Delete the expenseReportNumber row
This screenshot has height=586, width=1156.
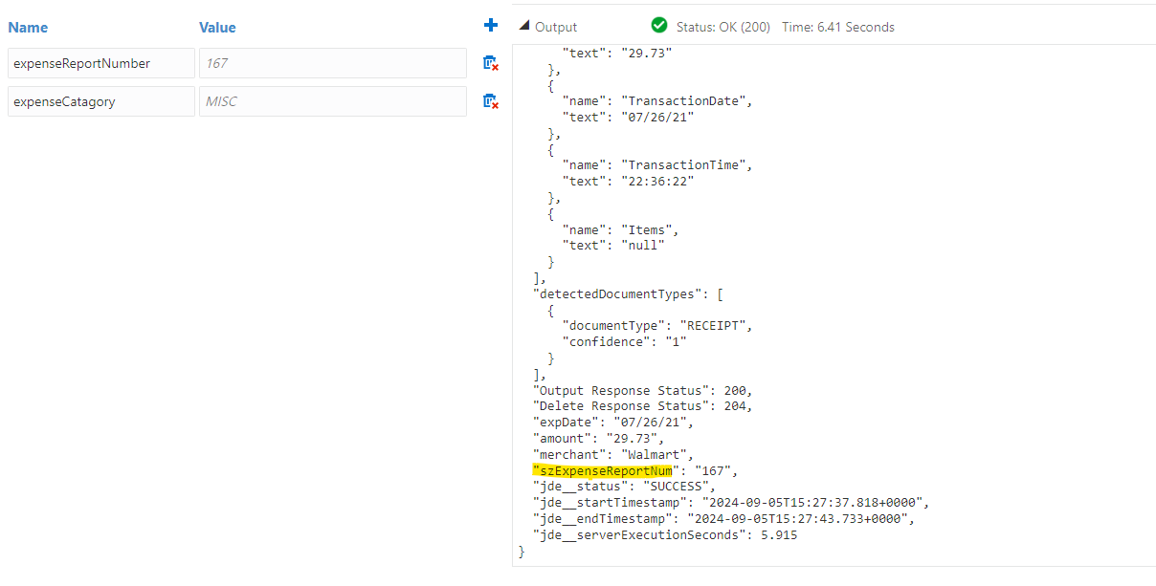tap(490, 63)
